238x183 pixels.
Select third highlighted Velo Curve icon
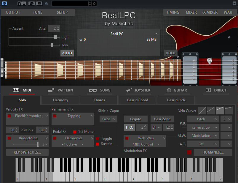point(220,111)
